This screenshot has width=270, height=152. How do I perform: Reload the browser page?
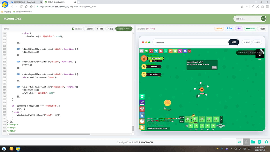tap(22, 7)
